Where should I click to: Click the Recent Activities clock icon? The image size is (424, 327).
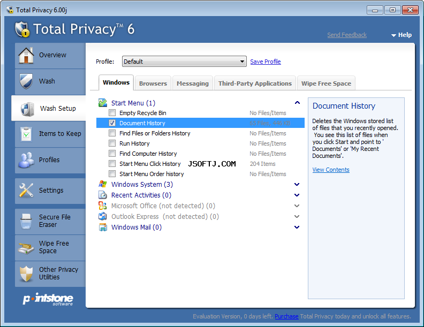[x=103, y=195]
